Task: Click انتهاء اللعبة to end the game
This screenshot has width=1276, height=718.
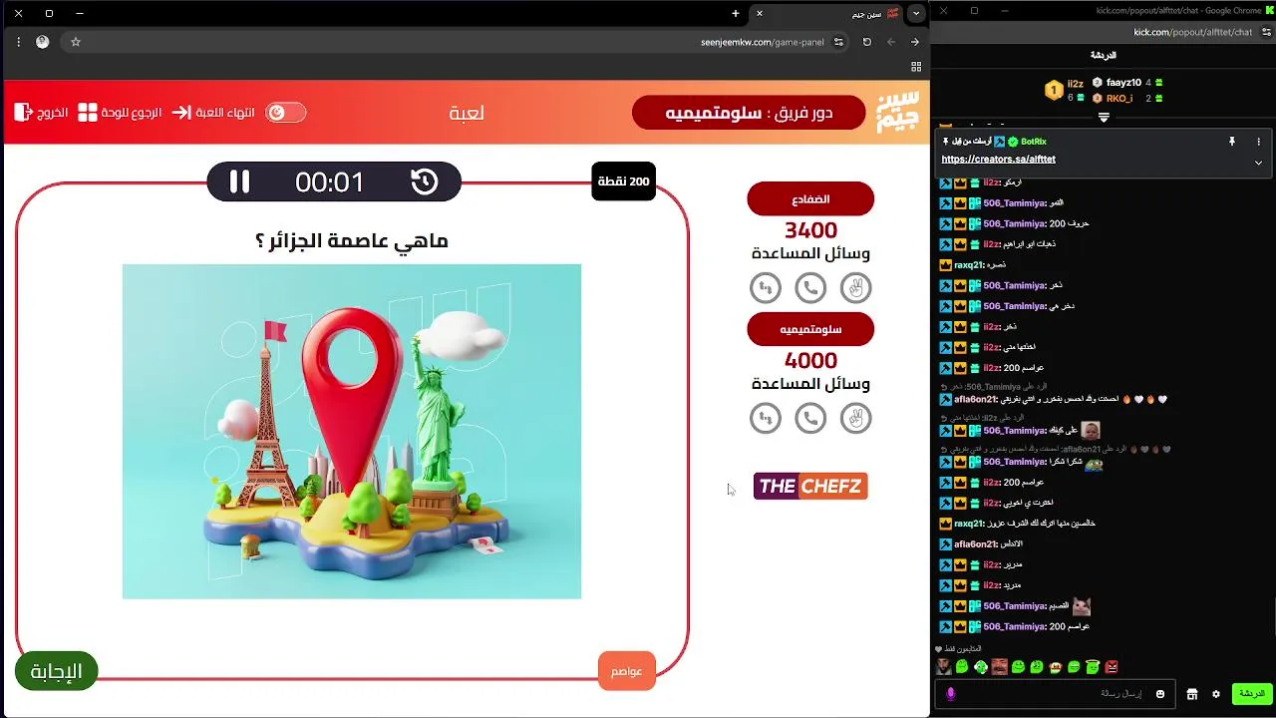Action: click(213, 113)
